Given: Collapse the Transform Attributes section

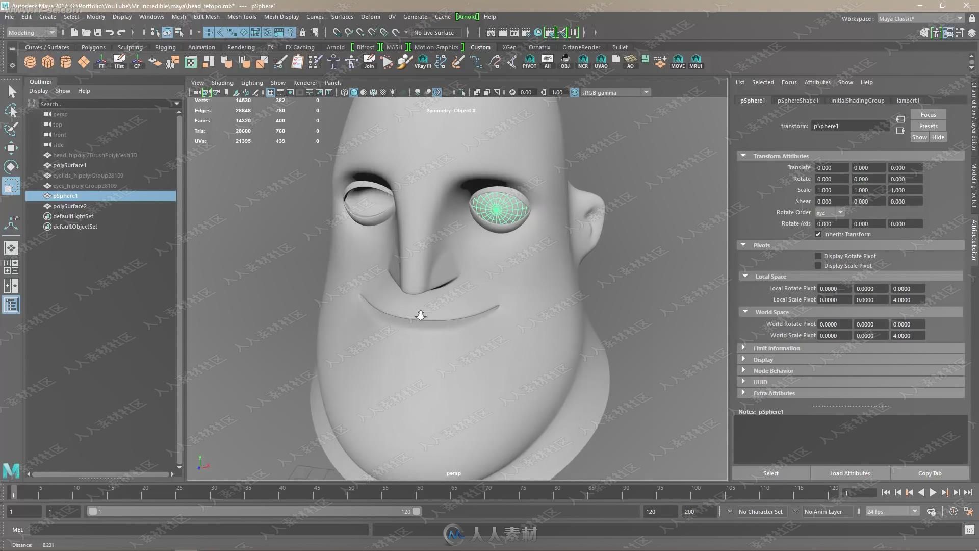Looking at the screenshot, I should [x=743, y=156].
